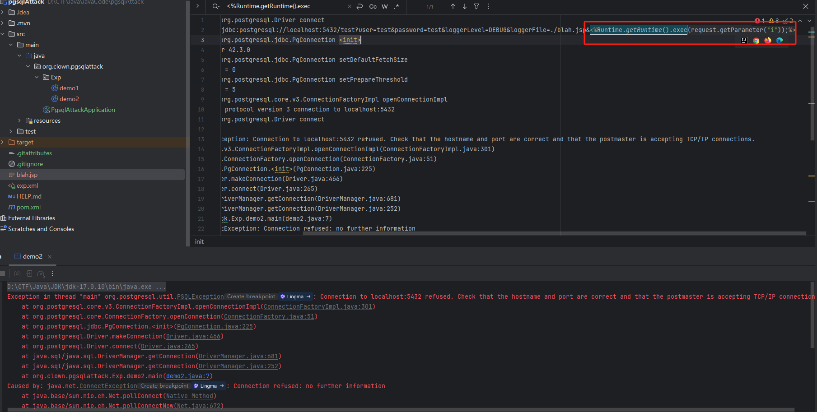Select the .gitattributes file
The image size is (817, 412).
pyautogui.click(x=30, y=153)
